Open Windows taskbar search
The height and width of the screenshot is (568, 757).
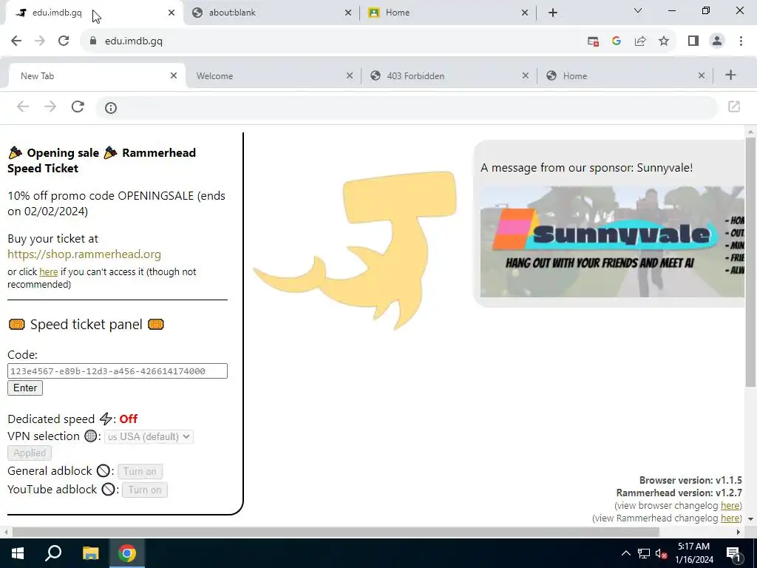(53, 553)
